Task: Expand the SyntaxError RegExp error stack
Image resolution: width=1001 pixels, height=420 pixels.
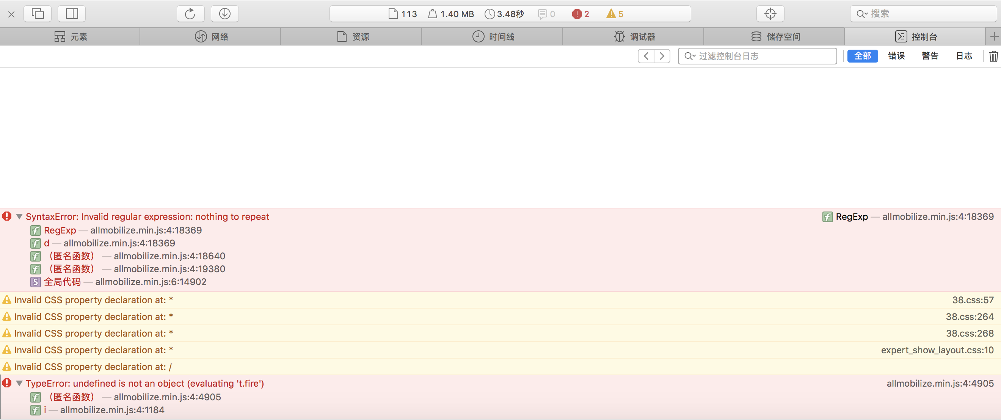Action: [19, 216]
